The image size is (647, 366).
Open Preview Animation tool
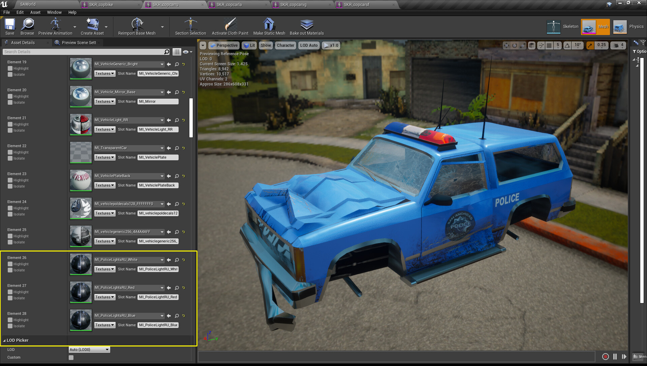click(55, 27)
